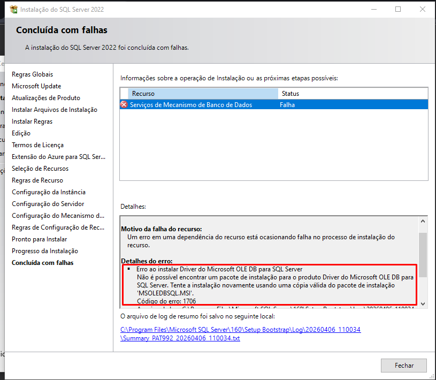Select the bold Concluída com falhas step
Image resolution: width=436 pixels, height=380 pixels.
[43, 263]
